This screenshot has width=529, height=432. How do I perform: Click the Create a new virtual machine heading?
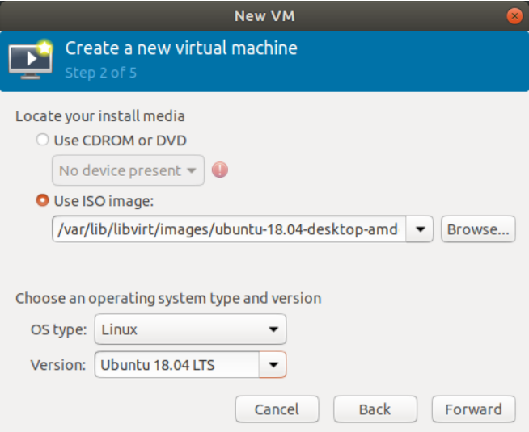pyautogui.click(x=181, y=48)
